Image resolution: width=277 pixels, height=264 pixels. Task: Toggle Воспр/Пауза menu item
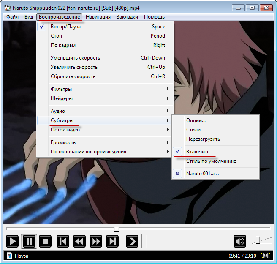[105, 27]
